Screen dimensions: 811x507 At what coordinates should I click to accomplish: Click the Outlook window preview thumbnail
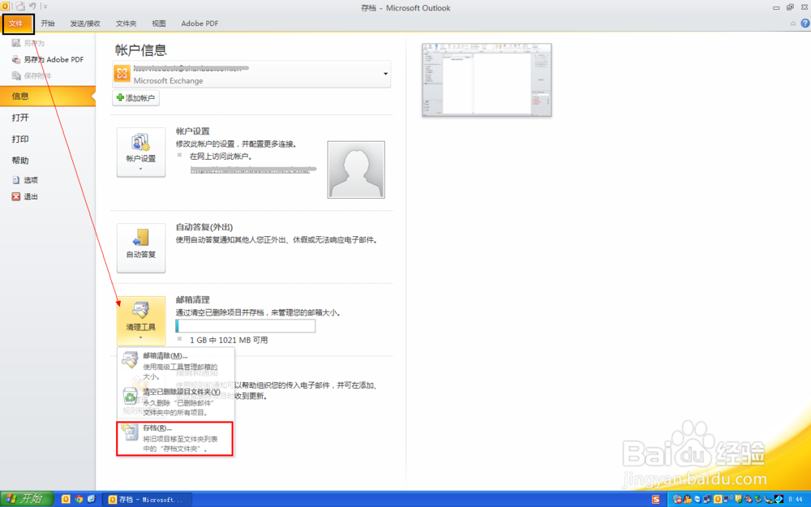pos(487,79)
